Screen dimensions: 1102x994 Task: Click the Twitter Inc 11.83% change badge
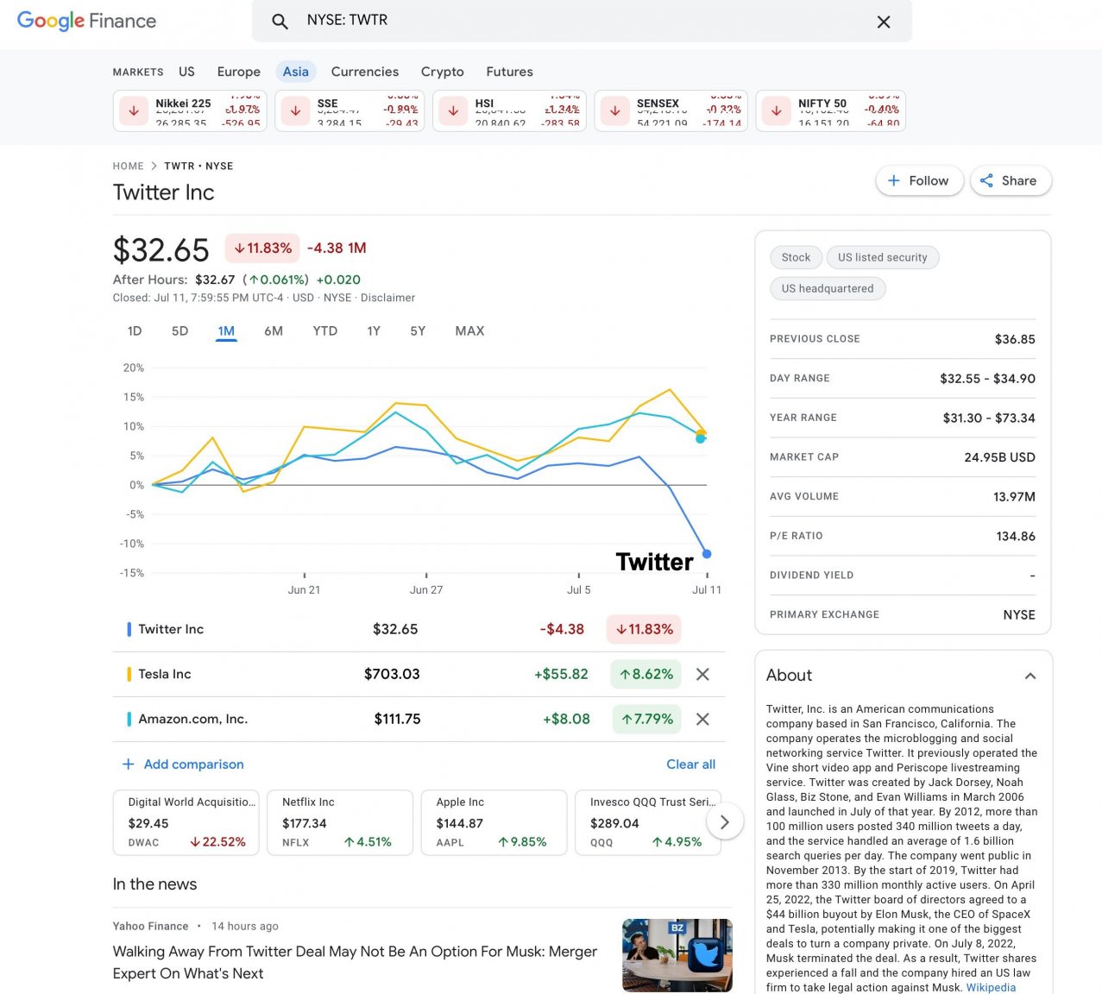(644, 629)
